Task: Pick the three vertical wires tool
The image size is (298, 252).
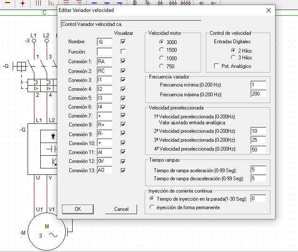Action: pos(39,3)
